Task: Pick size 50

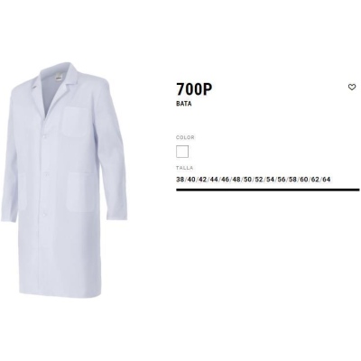Action: (247, 180)
